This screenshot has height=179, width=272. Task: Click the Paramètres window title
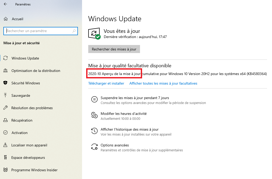23,4
